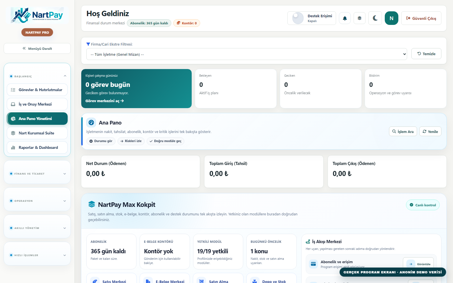
Task: Expand the HIZLI İŞLEMLER section
Action: (37, 255)
